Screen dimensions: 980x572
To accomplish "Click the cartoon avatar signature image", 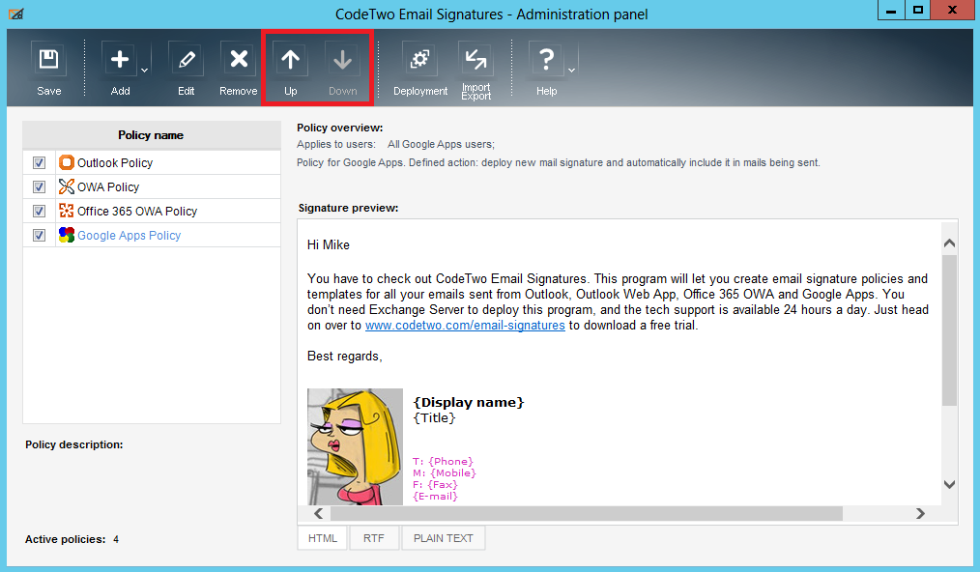I will point(355,446).
